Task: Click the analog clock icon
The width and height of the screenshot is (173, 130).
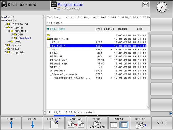Action: coord(162,7)
